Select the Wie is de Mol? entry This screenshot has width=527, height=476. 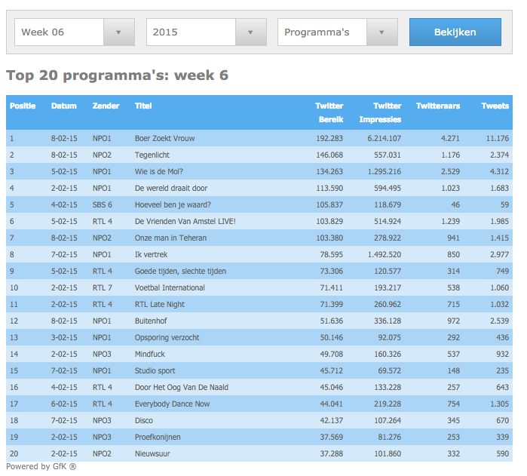159,172
